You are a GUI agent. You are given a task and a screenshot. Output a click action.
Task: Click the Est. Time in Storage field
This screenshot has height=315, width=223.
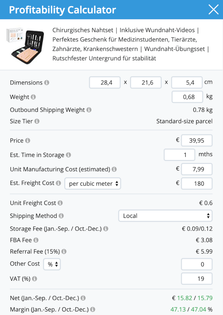point(179,155)
